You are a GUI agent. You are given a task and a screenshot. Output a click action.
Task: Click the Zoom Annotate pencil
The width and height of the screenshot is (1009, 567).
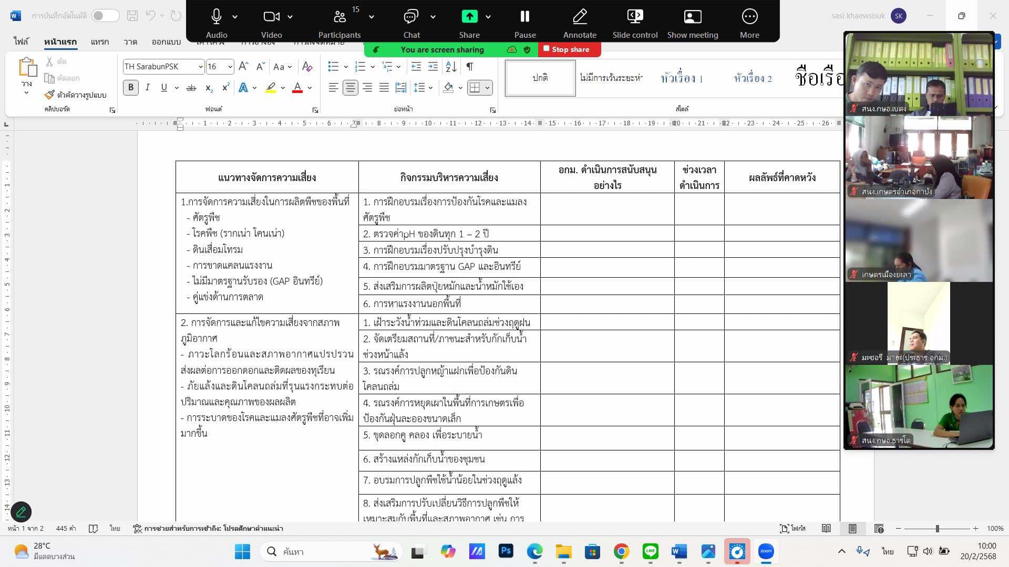point(580,23)
